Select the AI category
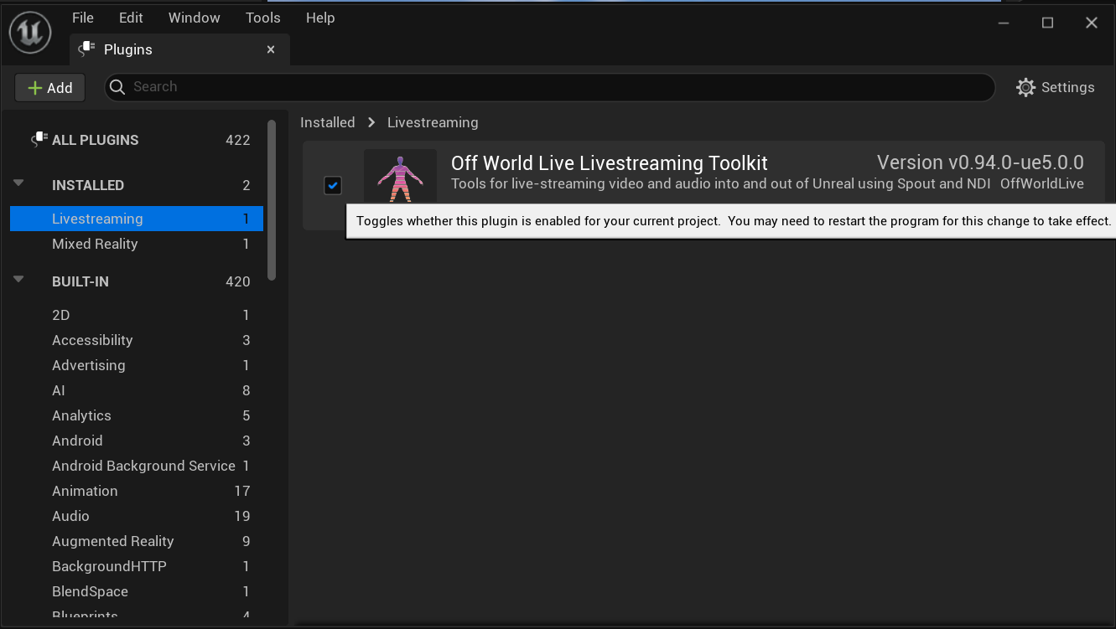This screenshot has height=629, width=1116. (x=137, y=390)
